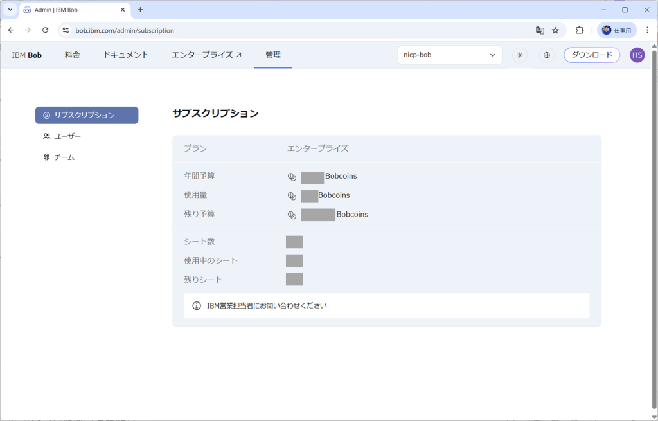
Task: Click the 残り予算 Bobcoins coin icon
Action: (292, 215)
